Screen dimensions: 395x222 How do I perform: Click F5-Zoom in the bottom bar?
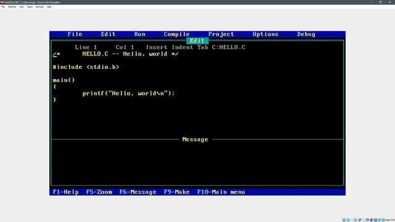(99, 192)
